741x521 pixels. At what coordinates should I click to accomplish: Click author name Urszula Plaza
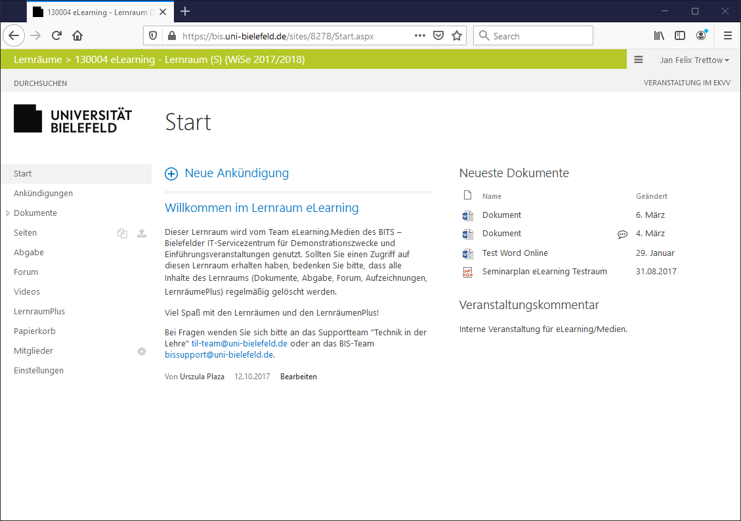[x=201, y=377]
